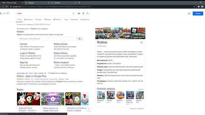The image size is (205, 115).
Task: Open Fortnite related search
Action: [x=111, y=97]
